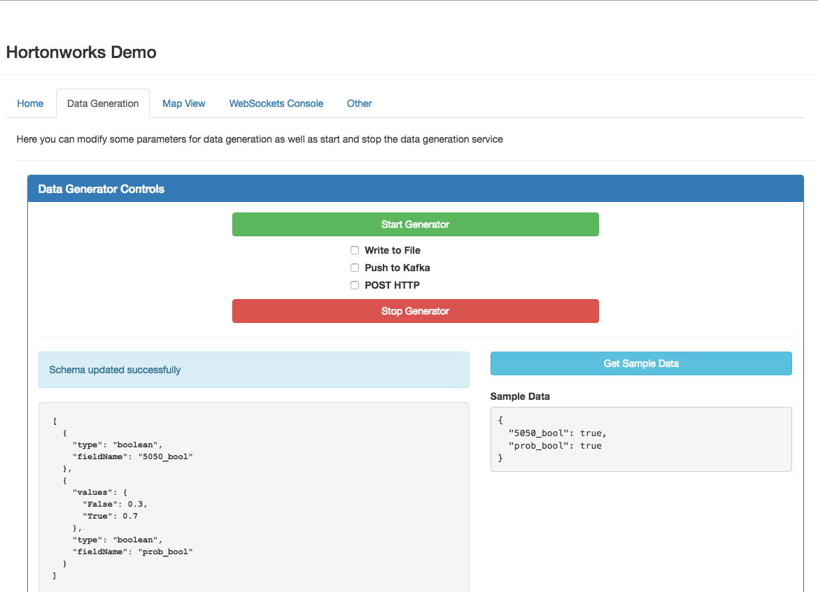Click the green Start Generator button
This screenshot has width=818, height=592.
415,224
